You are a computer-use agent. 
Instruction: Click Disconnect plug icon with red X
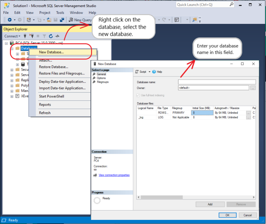pos(31,36)
